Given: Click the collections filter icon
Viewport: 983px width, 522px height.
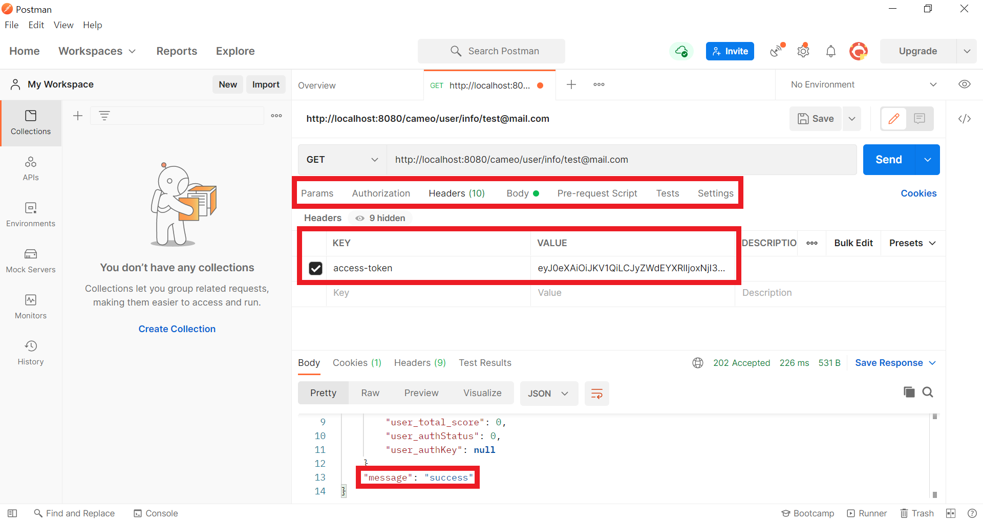Looking at the screenshot, I should click(x=104, y=116).
